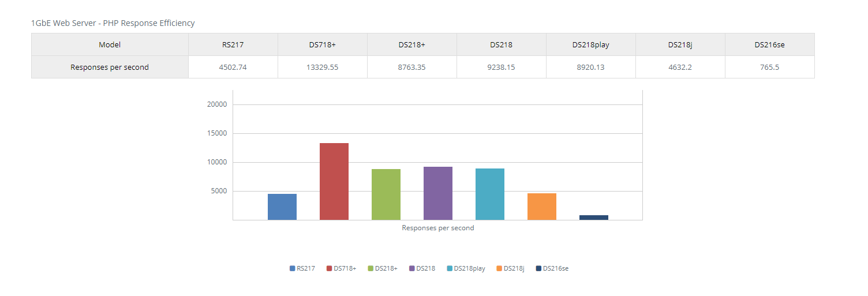Click the 5000 y-axis label
Viewport: 868px width, 296px height.
click(x=219, y=191)
